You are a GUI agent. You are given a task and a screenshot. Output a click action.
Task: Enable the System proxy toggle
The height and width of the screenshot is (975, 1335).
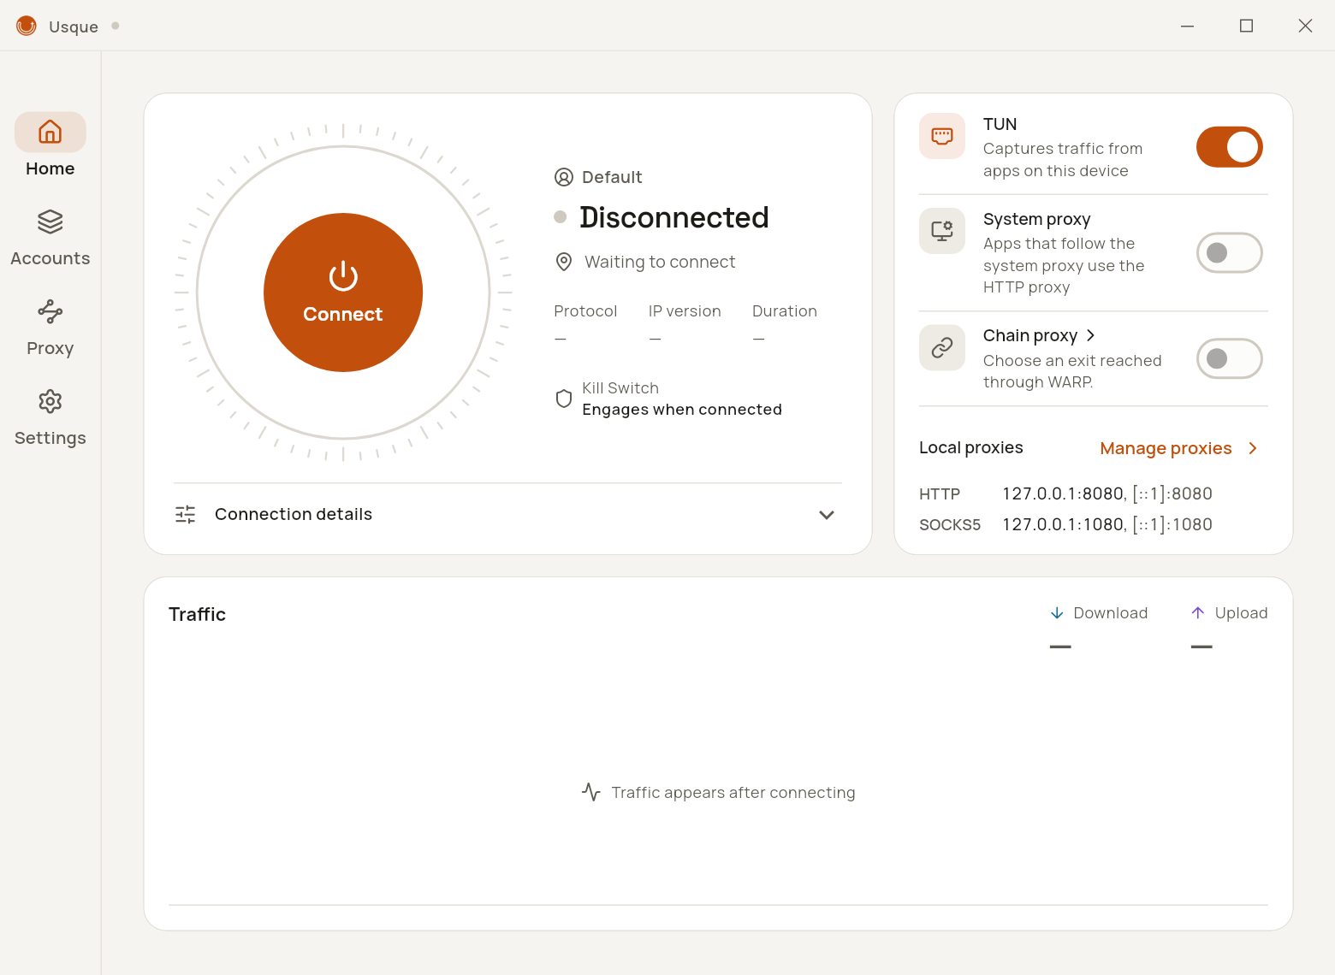pyautogui.click(x=1230, y=253)
